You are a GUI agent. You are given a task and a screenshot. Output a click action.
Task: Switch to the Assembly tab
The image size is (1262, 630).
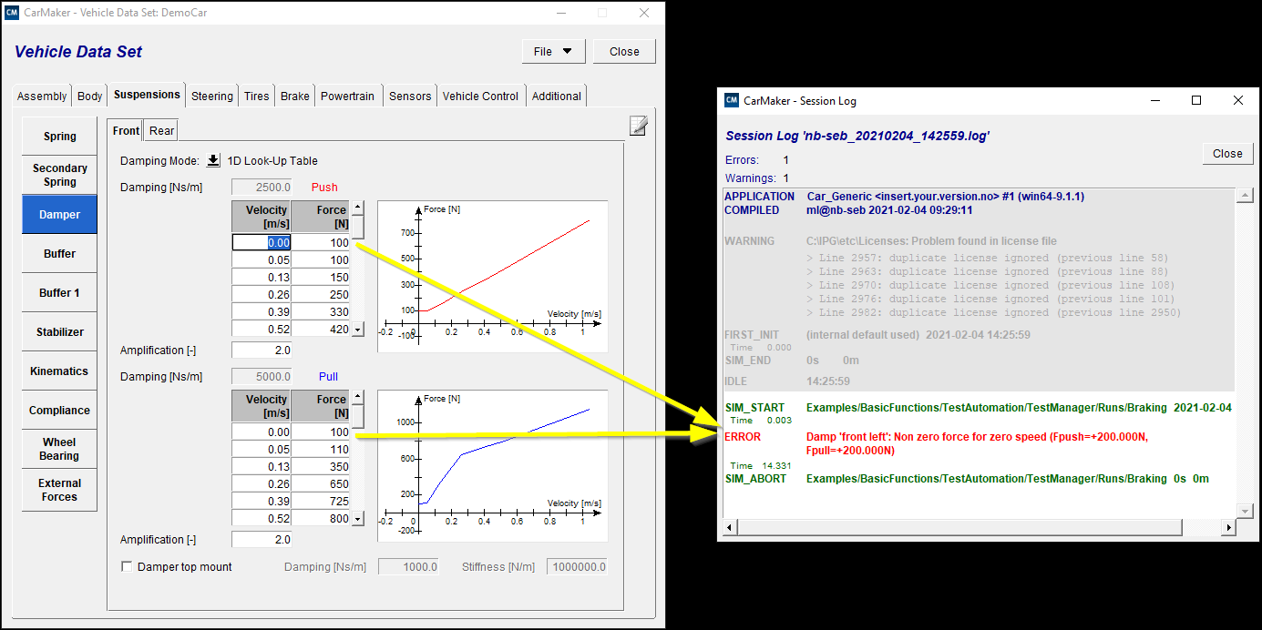tap(42, 96)
